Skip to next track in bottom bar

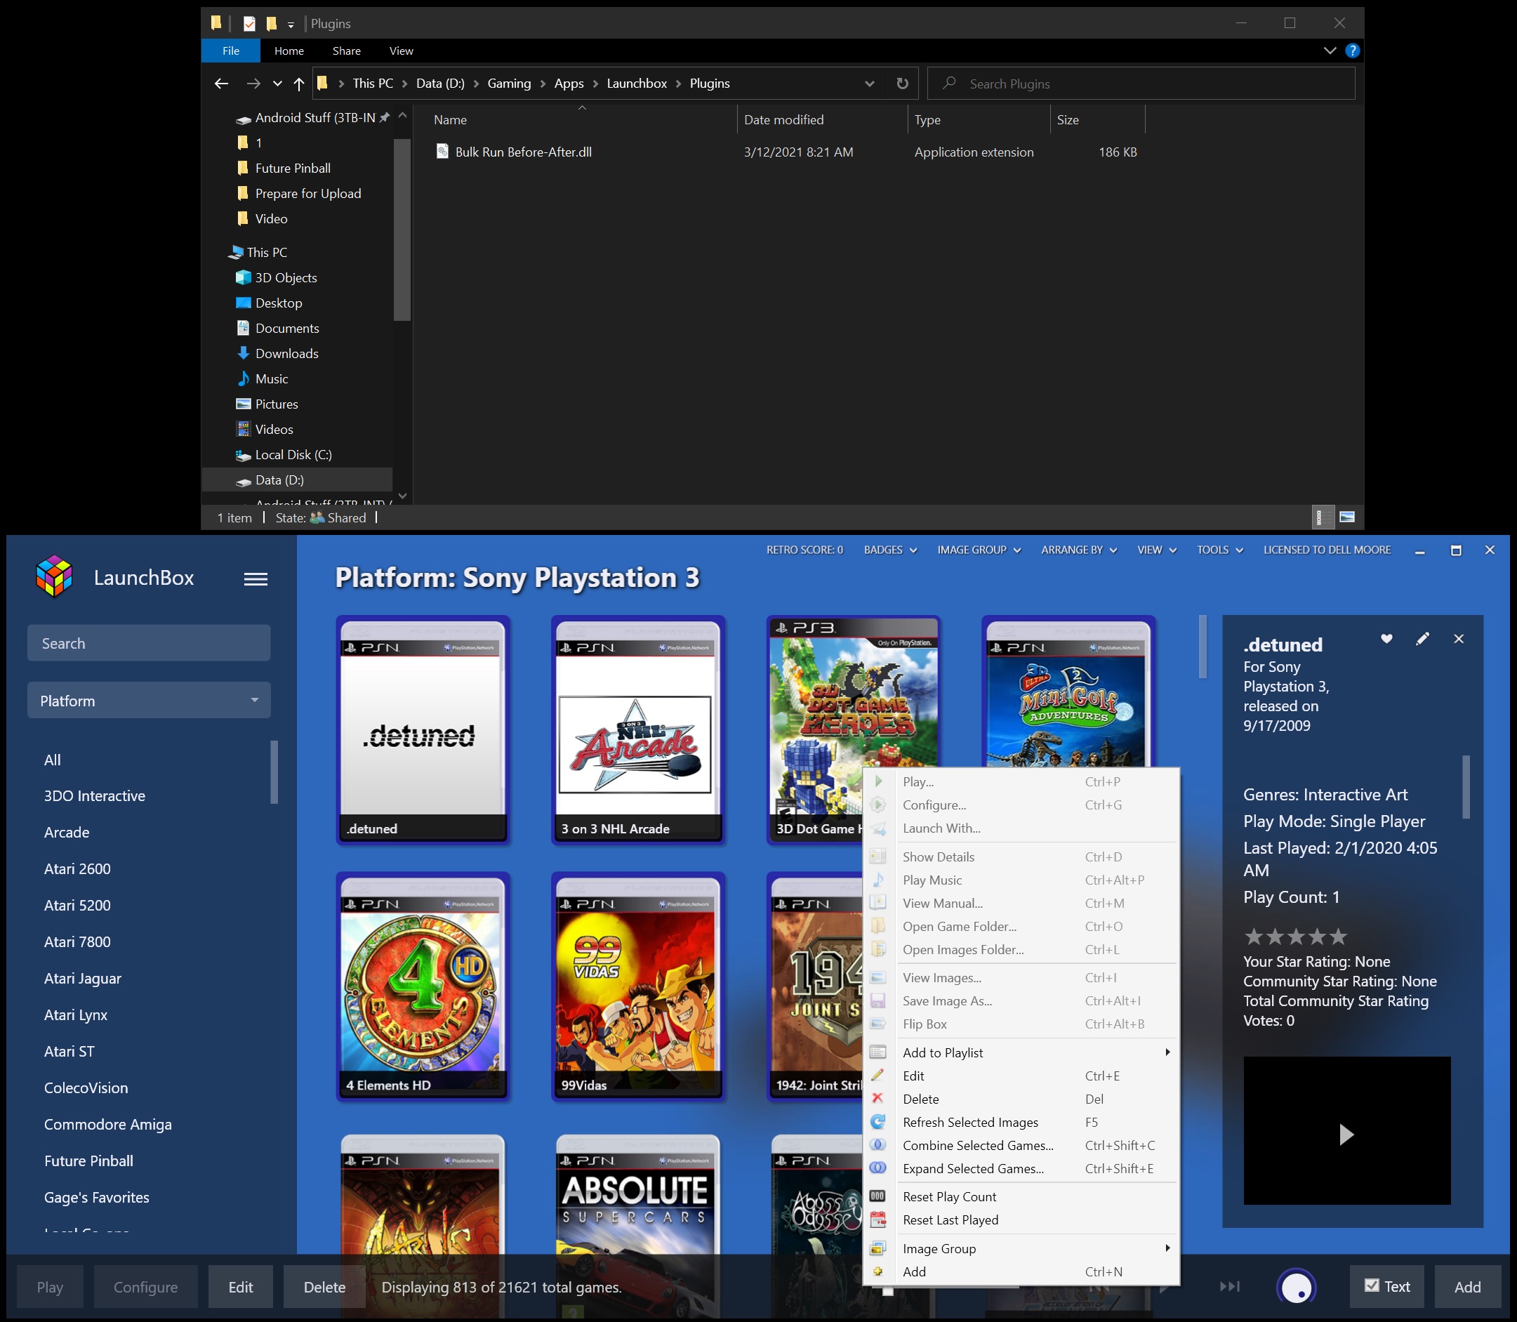pyautogui.click(x=1229, y=1287)
